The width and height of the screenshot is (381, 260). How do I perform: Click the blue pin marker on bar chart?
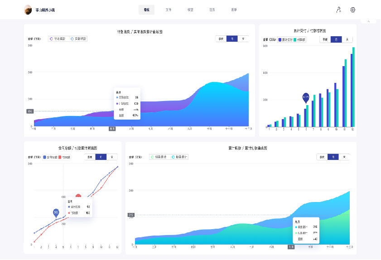coord(306,97)
